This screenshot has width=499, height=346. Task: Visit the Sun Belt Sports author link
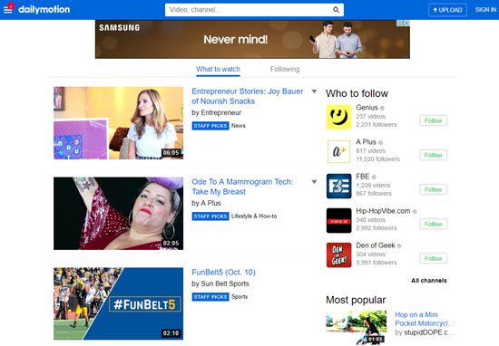(225, 284)
